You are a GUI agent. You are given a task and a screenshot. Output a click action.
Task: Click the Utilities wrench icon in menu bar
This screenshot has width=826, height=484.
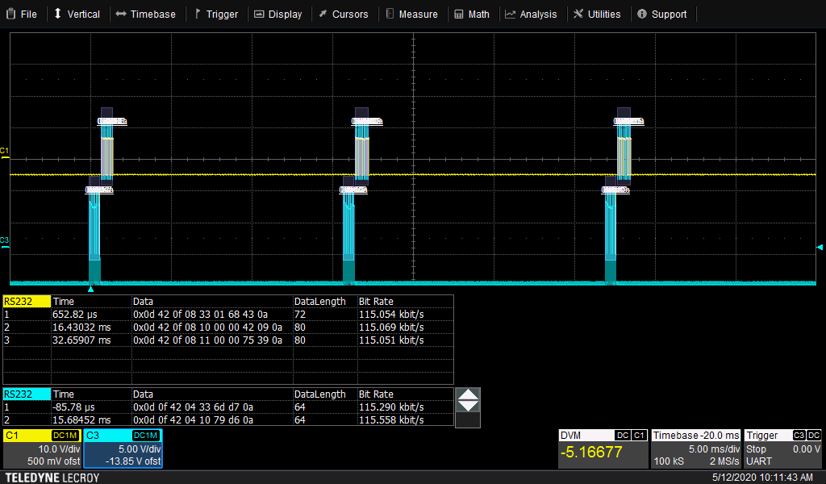(x=578, y=14)
